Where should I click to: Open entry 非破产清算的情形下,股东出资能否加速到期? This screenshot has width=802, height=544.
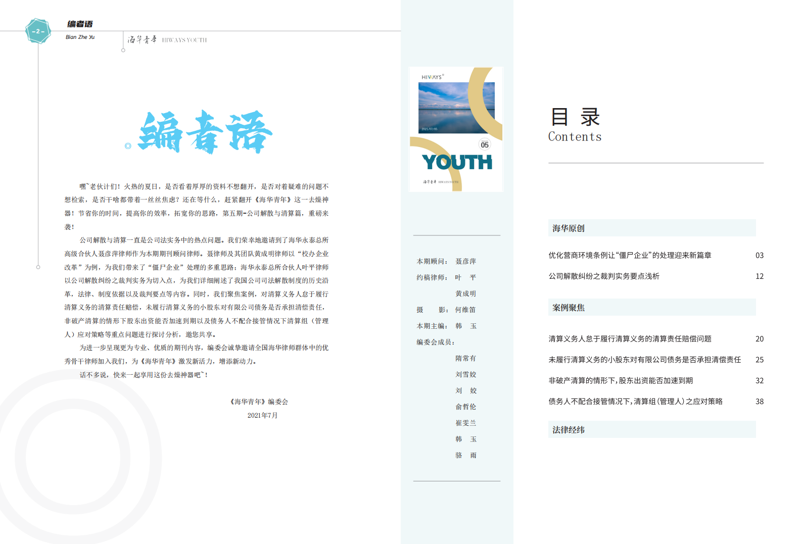click(621, 380)
